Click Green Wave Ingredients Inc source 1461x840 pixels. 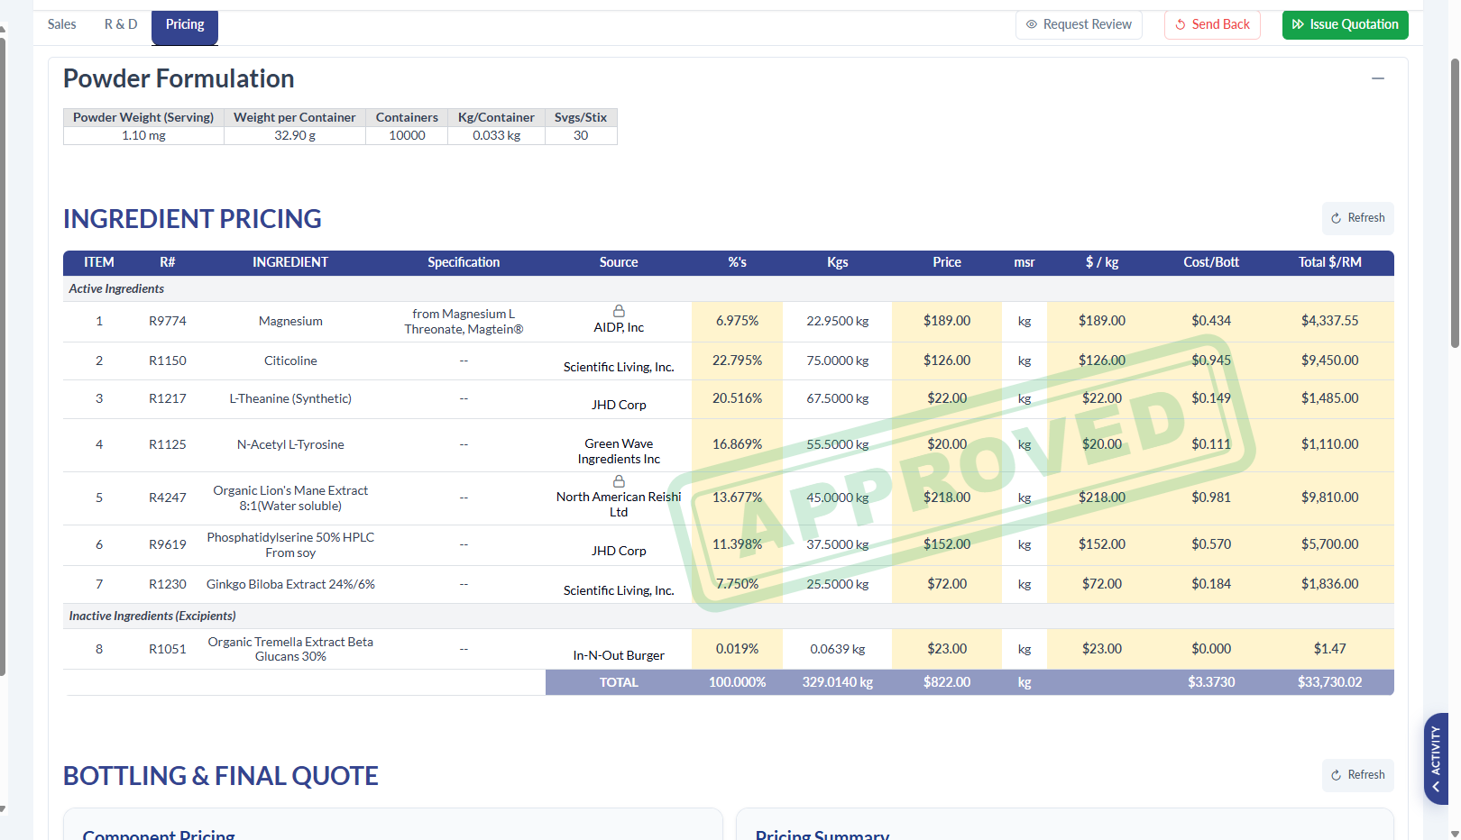(x=619, y=452)
